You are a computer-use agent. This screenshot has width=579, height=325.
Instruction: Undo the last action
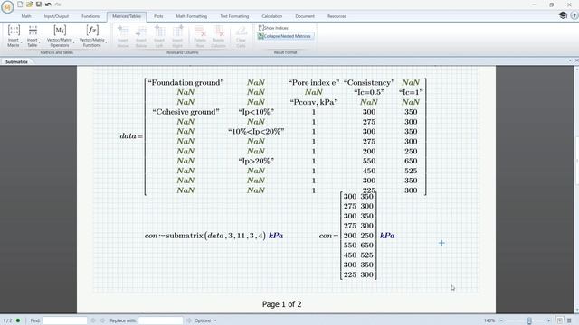click(48, 5)
